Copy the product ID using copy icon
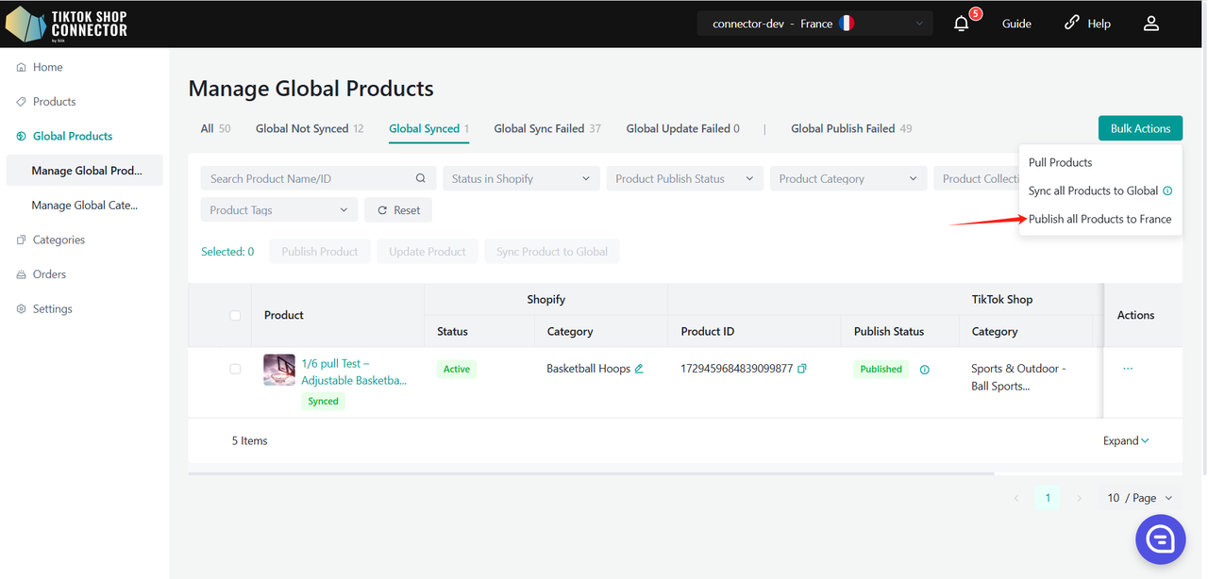This screenshot has height=579, width=1208. [802, 369]
